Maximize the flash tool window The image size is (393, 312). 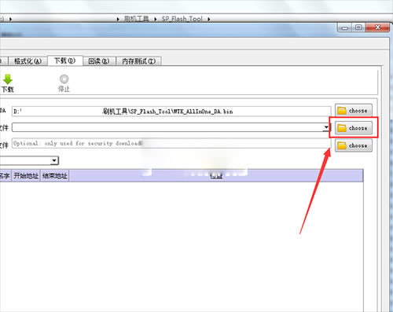[358, 28]
